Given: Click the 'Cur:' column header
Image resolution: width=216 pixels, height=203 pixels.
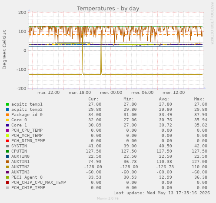Looking at the screenshot, I should [93, 99].
